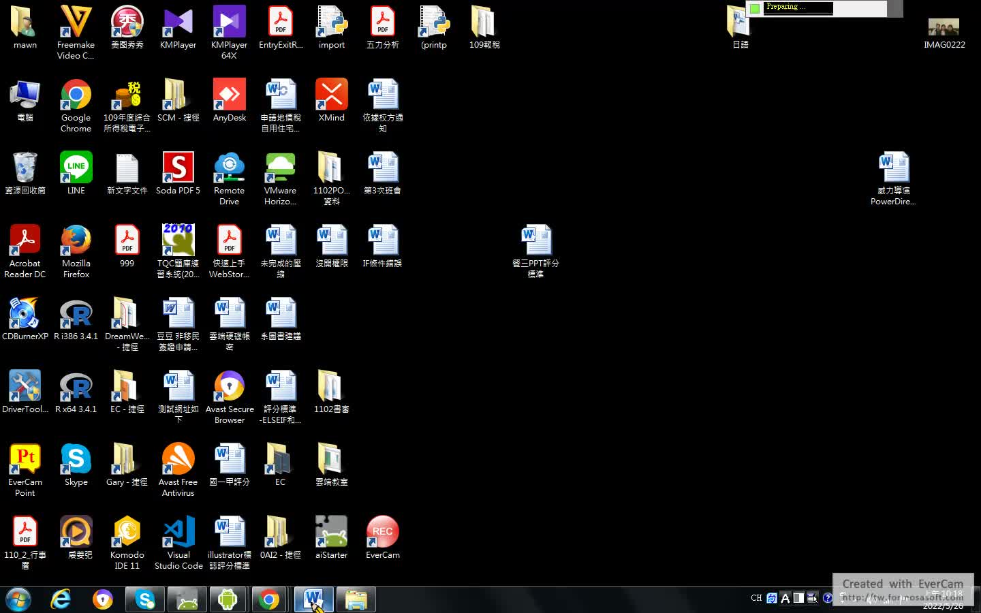
Task: Open the EntryExitR PDF file
Action: point(280,27)
